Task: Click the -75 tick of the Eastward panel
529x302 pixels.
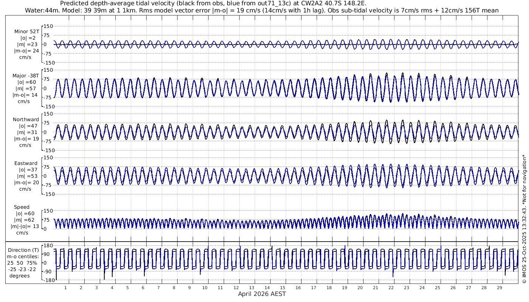Action: tap(48, 185)
